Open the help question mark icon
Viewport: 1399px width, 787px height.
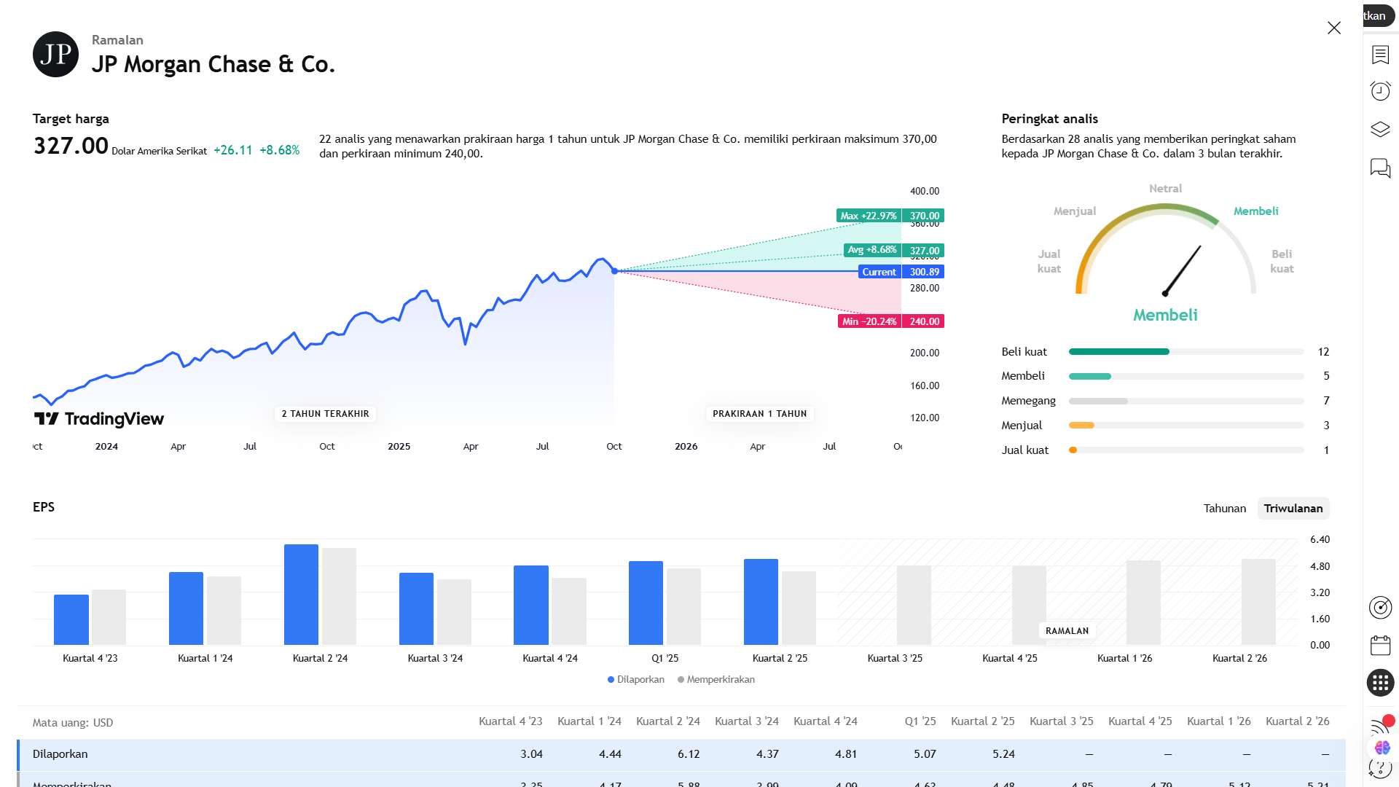[x=1380, y=769]
